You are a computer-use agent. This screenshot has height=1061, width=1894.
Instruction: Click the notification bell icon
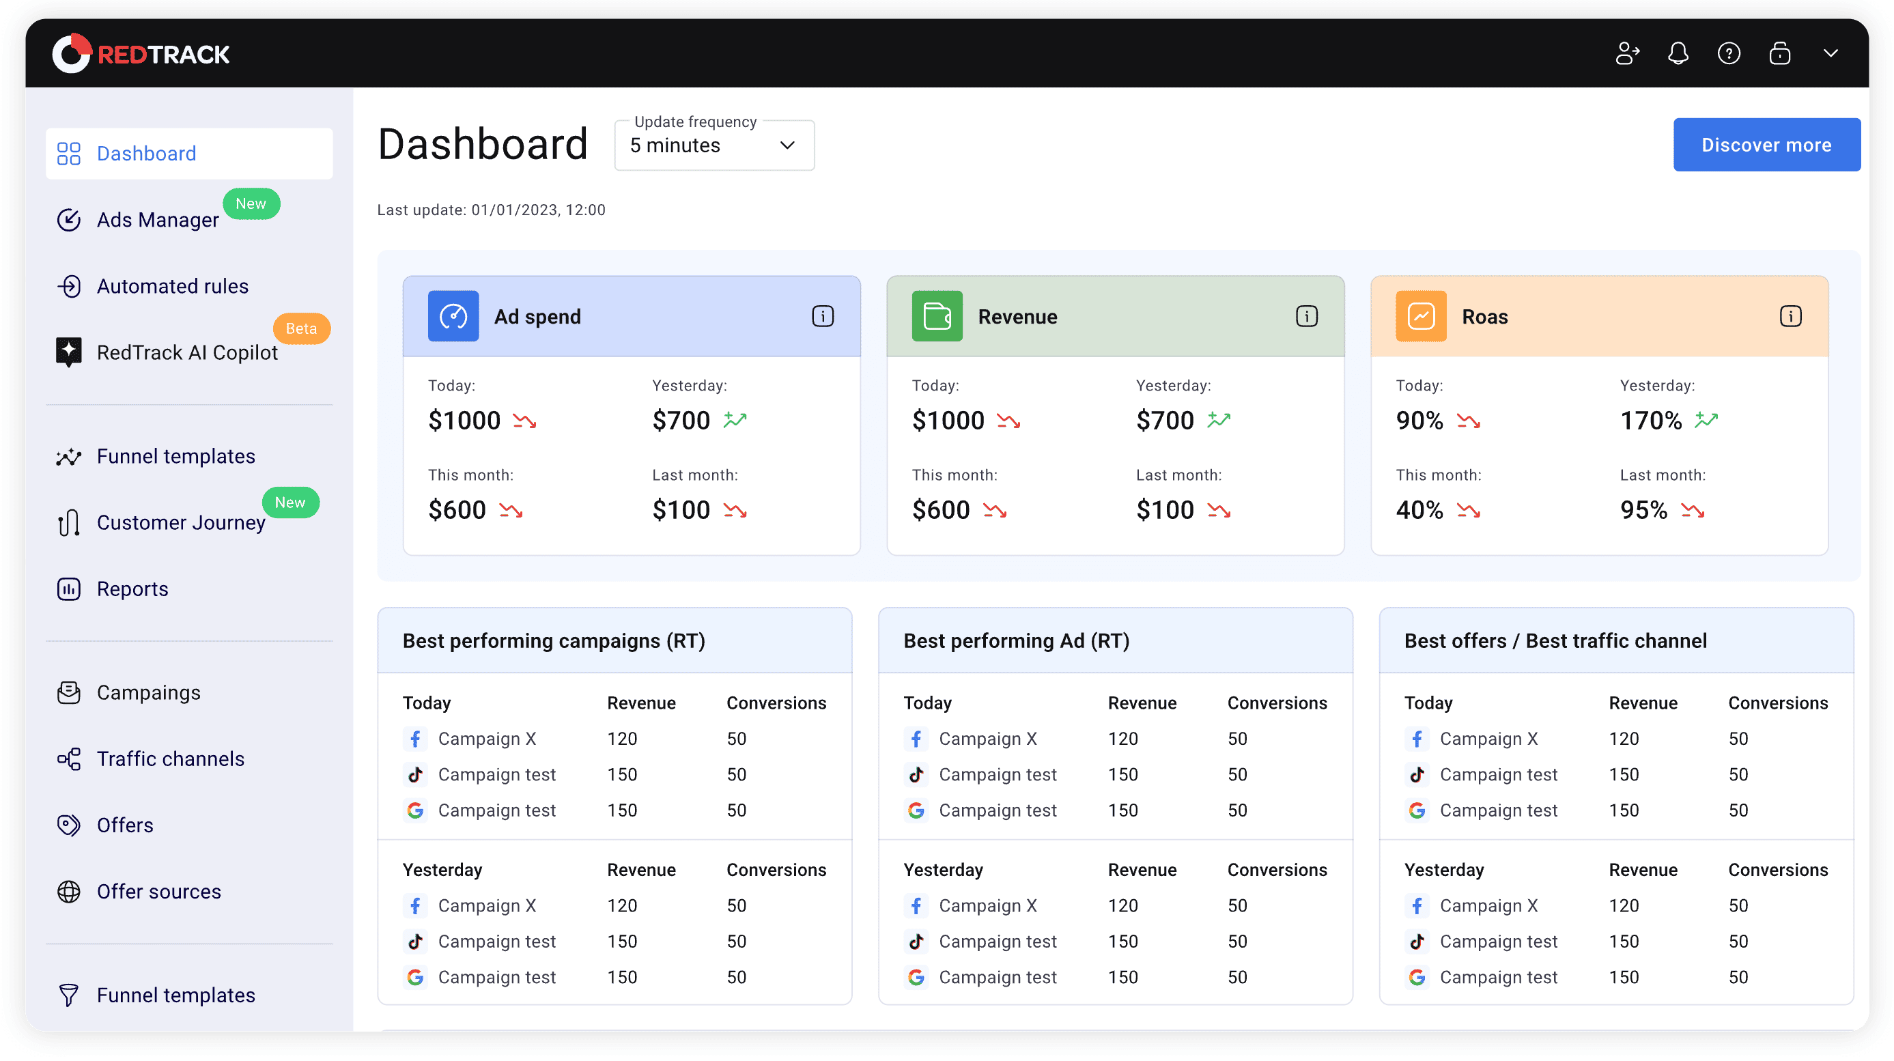[1678, 54]
